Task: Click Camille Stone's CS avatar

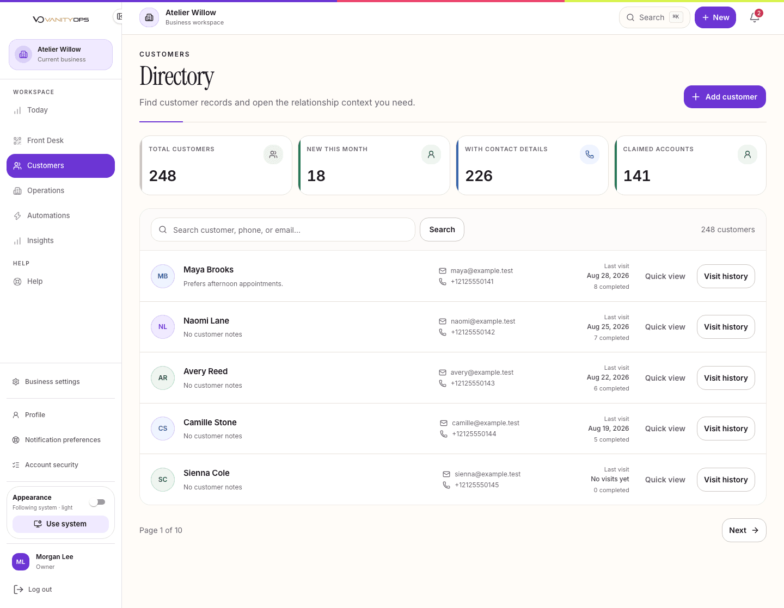Action: [163, 429]
